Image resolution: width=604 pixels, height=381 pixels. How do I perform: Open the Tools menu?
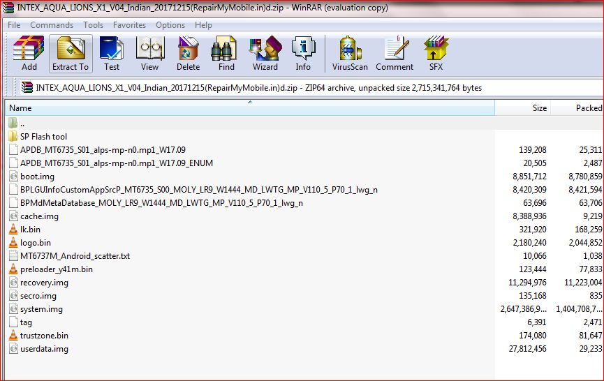point(94,25)
